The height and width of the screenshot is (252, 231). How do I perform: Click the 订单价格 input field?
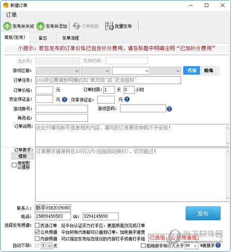click(44, 90)
